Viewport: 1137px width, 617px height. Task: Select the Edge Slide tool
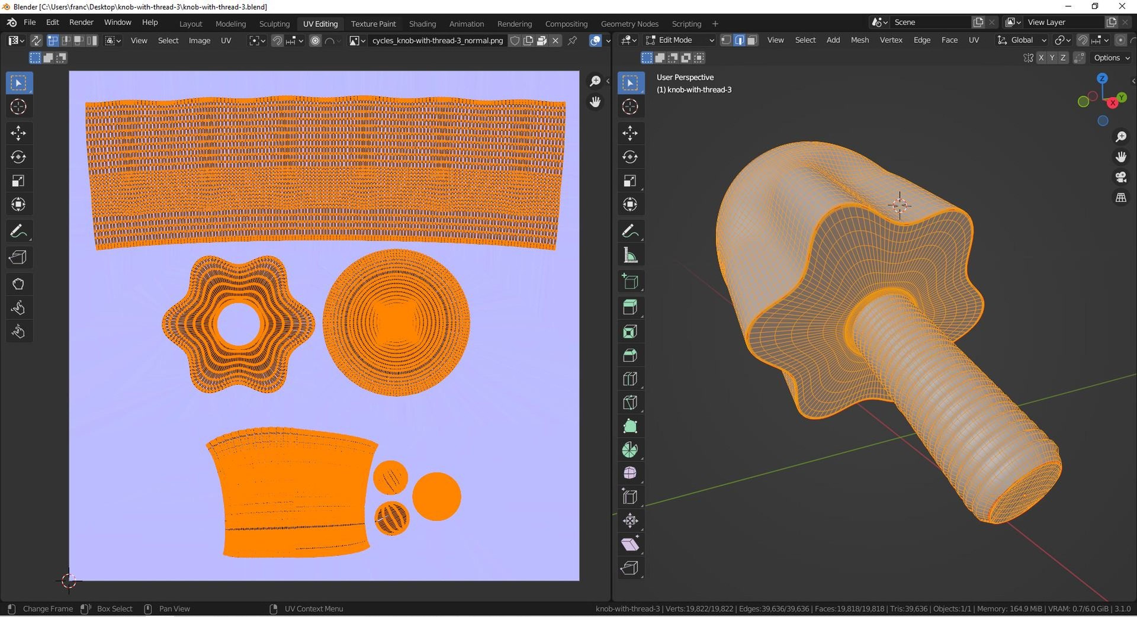[x=630, y=497]
